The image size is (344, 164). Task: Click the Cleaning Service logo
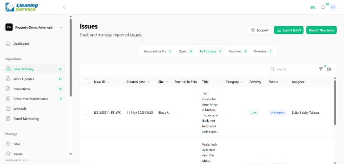pos(22,7)
